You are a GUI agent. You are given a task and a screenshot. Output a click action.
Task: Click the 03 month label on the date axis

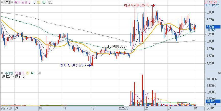(169, 108)
